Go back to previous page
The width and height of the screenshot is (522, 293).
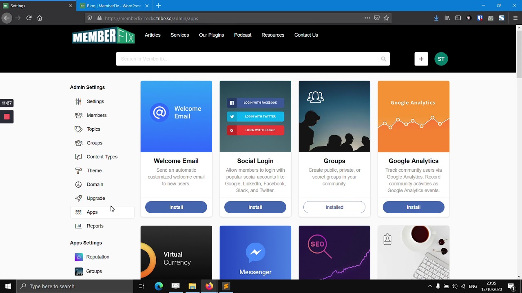point(7,18)
